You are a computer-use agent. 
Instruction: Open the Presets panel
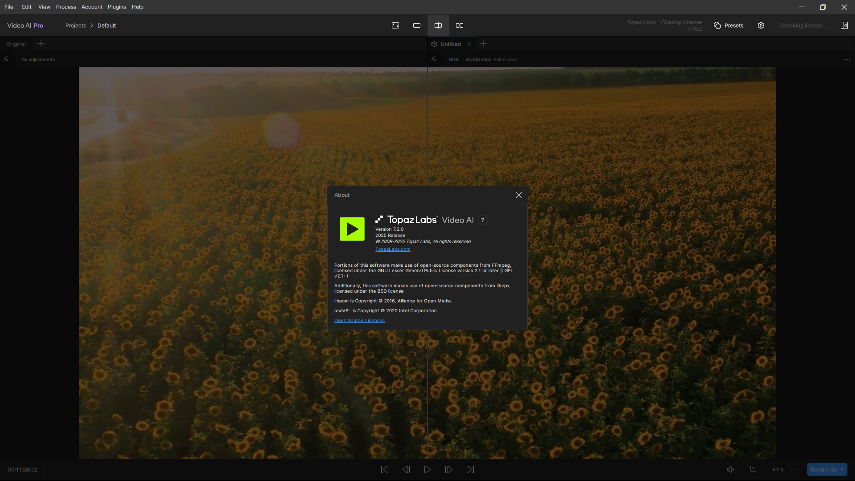pyautogui.click(x=729, y=25)
